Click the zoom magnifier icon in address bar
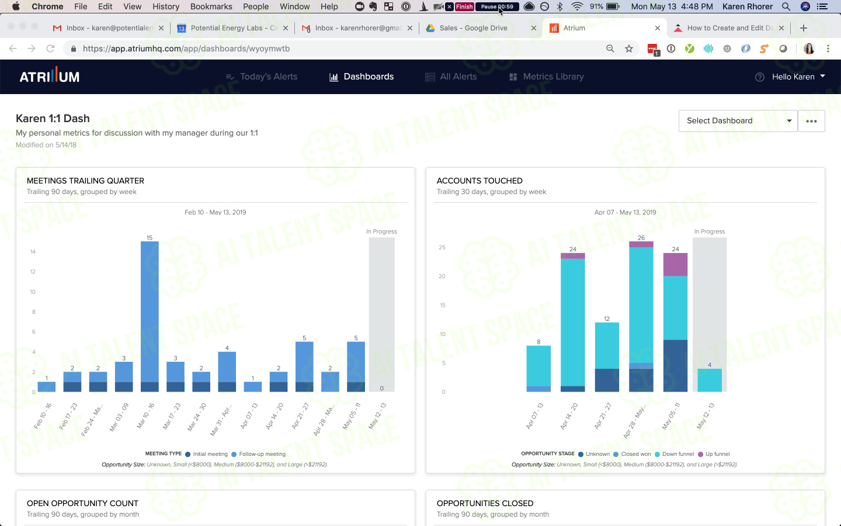 pos(610,49)
